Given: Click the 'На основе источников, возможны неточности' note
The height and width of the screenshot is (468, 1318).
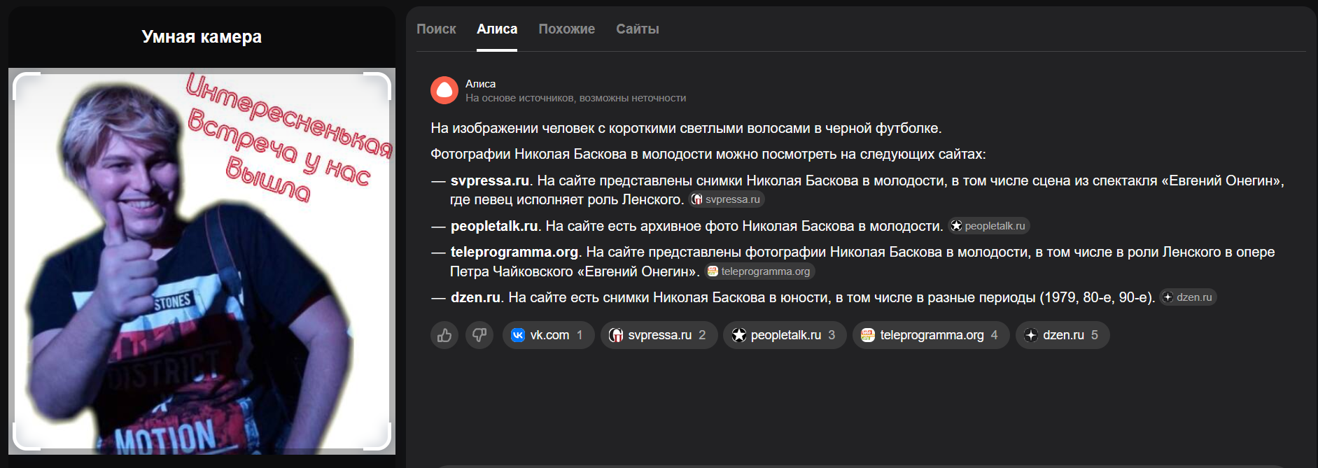Looking at the screenshot, I should click(575, 98).
